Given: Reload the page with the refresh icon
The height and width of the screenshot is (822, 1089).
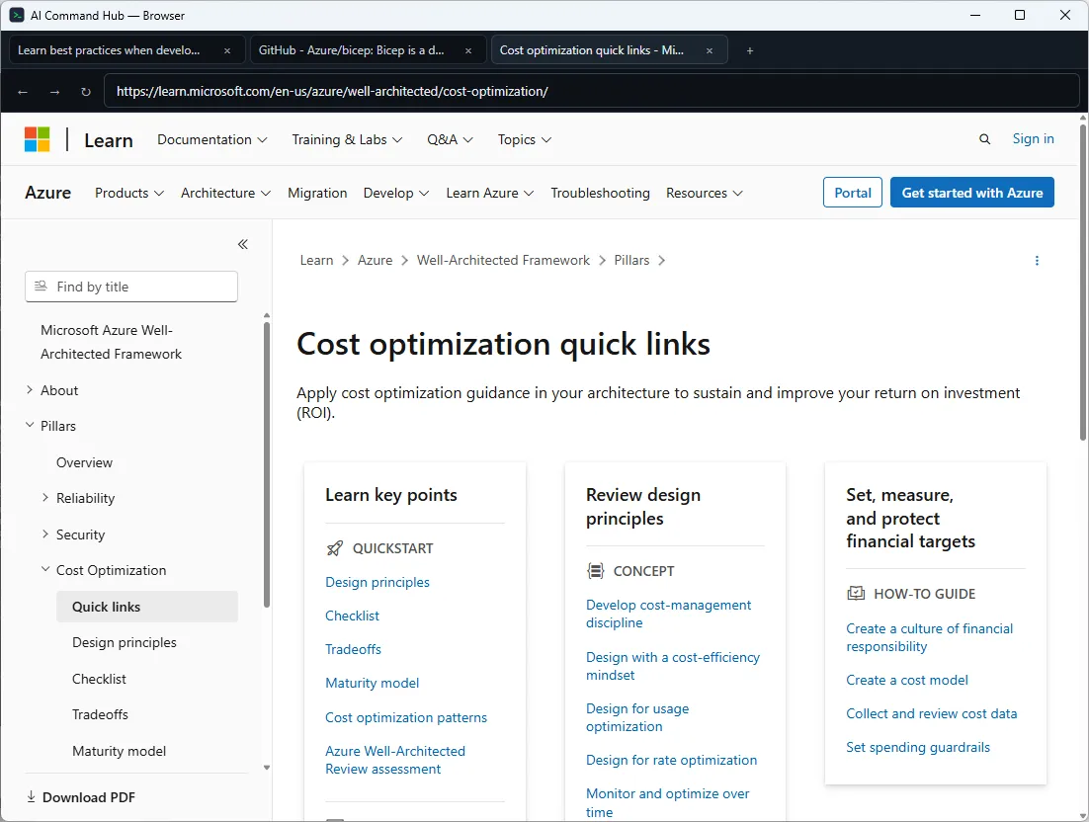Looking at the screenshot, I should point(85,92).
